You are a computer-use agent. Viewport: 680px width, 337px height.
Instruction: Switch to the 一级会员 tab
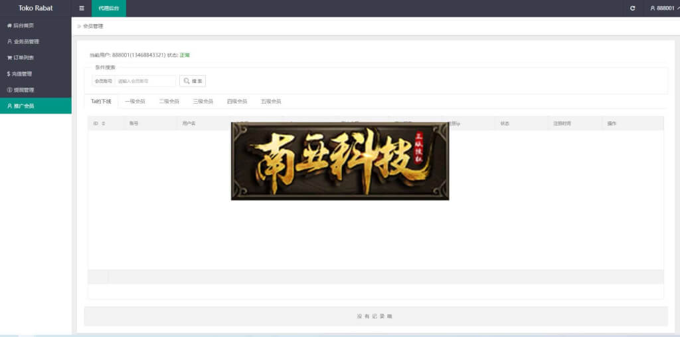pyautogui.click(x=135, y=101)
